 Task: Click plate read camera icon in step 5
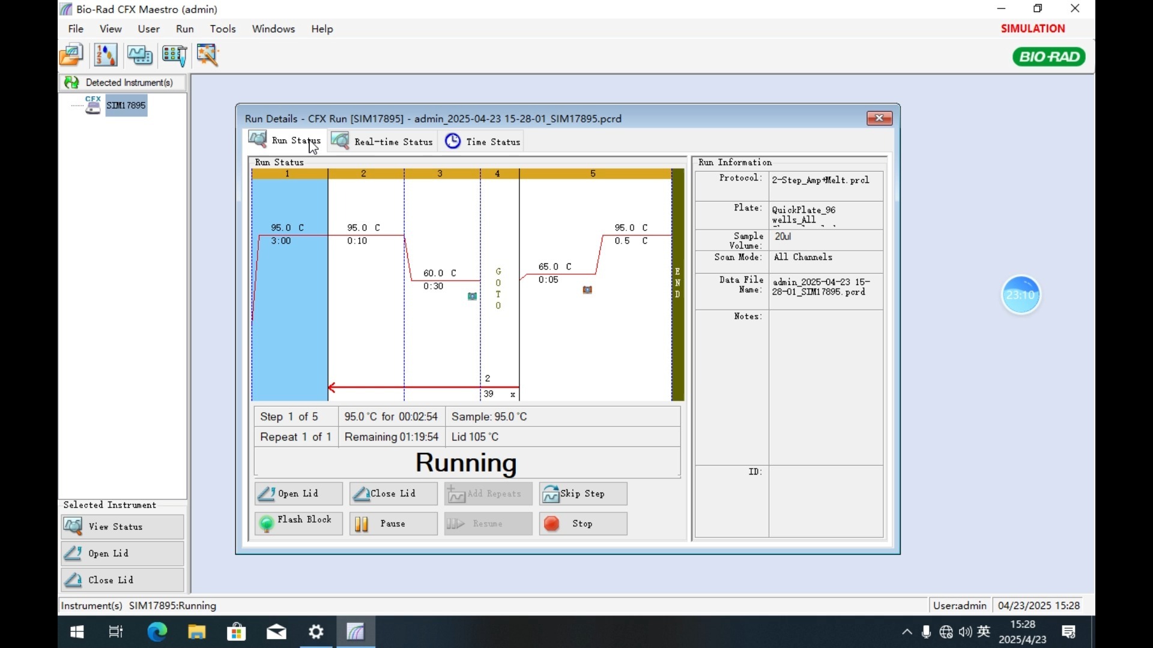[587, 290]
